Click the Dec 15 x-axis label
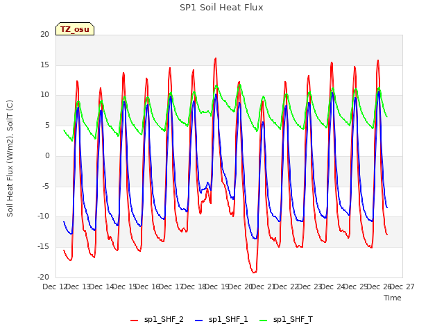This screenshot has height=333, width=444. point(123,287)
